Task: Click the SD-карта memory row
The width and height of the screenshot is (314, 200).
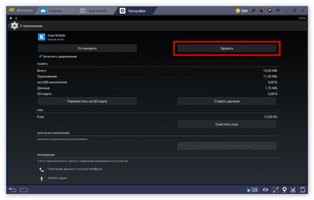Action: point(157,94)
